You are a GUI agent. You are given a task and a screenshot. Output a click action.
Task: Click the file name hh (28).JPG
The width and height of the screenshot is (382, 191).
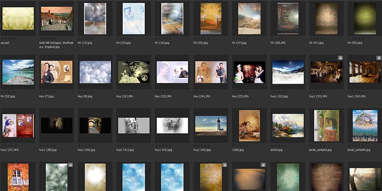point(277,43)
